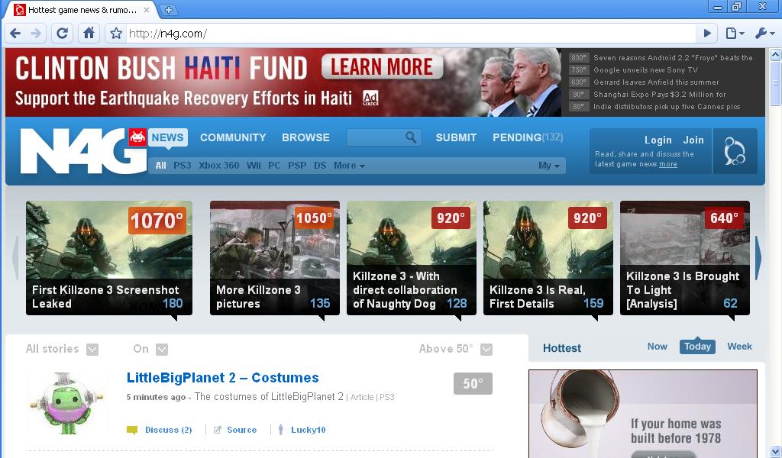Open the SUBMIT navigation item

point(456,137)
